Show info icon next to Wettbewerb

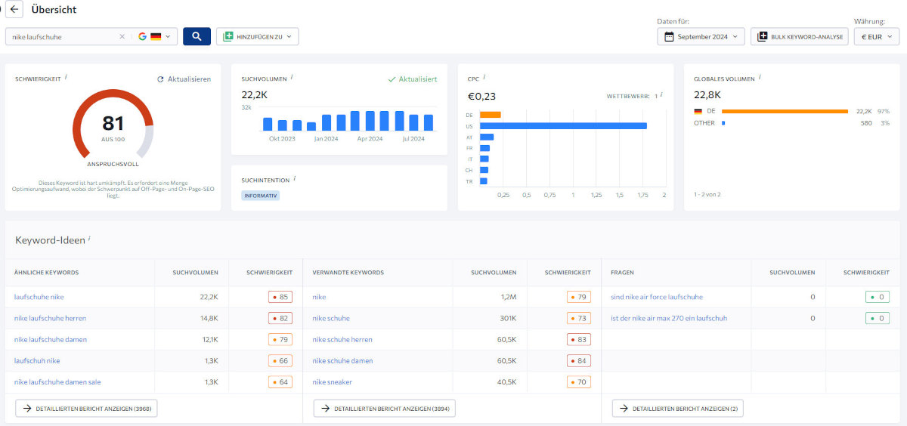coord(661,95)
